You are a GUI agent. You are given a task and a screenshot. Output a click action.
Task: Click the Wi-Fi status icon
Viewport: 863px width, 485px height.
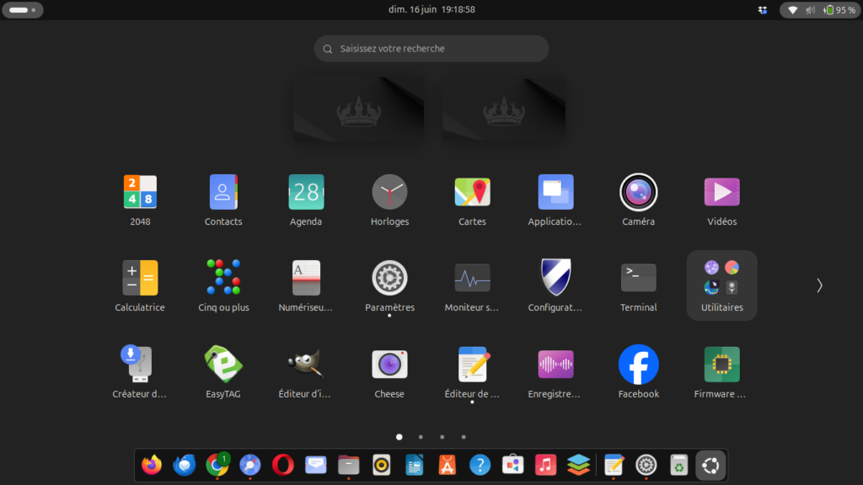(x=792, y=10)
